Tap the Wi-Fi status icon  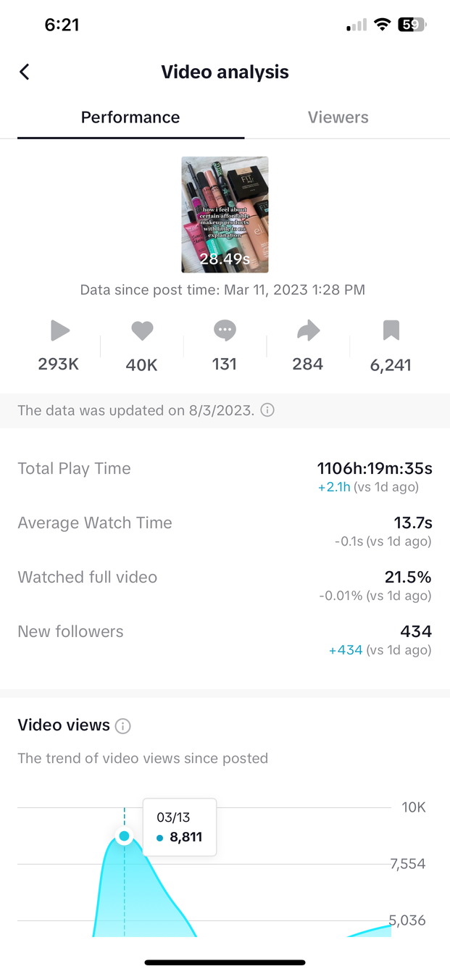[x=381, y=25]
